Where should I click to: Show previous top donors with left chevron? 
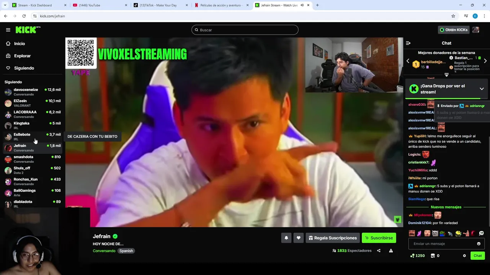[408, 61]
